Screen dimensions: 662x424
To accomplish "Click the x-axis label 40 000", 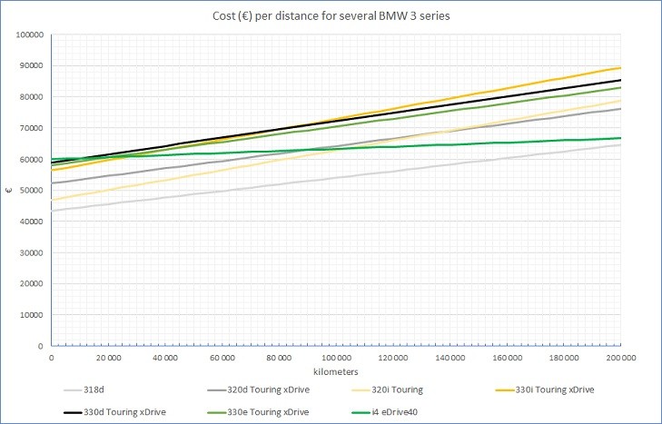I will click(x=165, y=358).
